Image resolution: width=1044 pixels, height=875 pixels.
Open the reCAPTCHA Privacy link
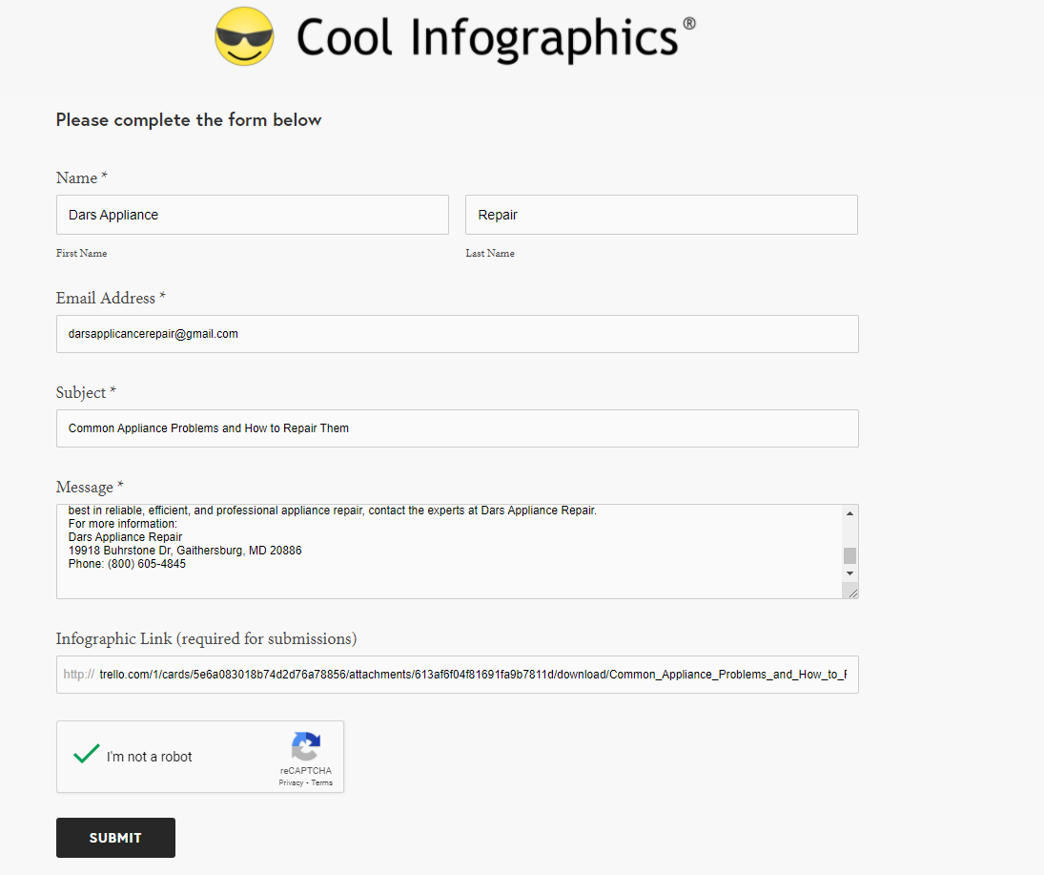point(291,782)
